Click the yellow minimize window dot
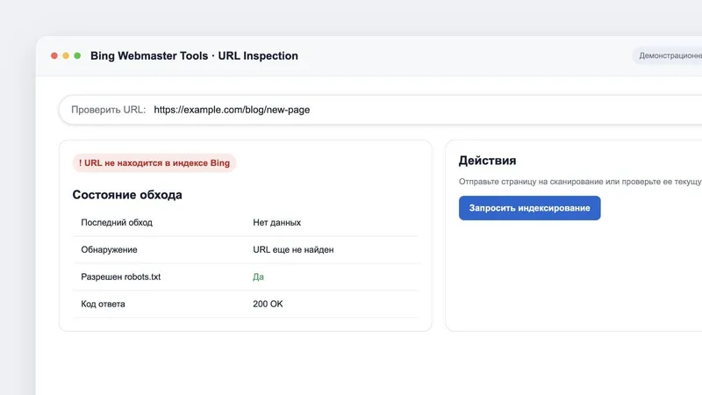This screenshot has width=702, height=395. [66, 55]
